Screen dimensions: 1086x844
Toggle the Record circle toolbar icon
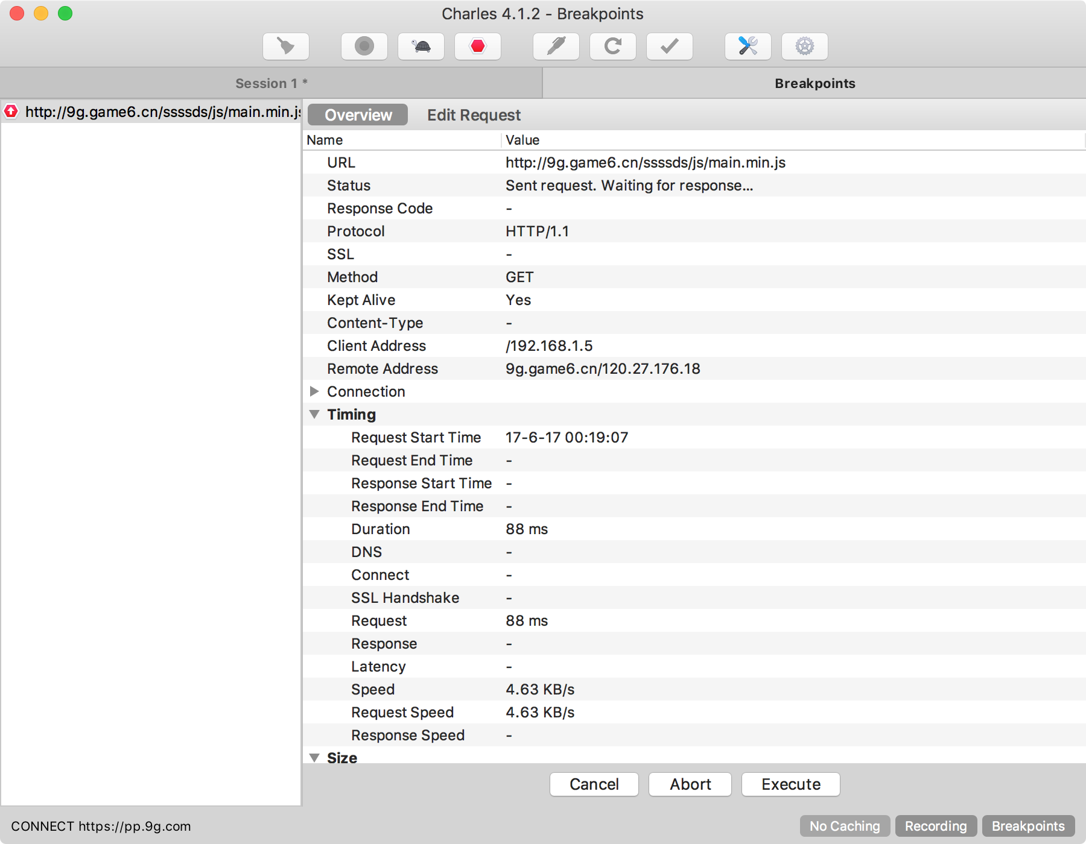click(364, 46)
